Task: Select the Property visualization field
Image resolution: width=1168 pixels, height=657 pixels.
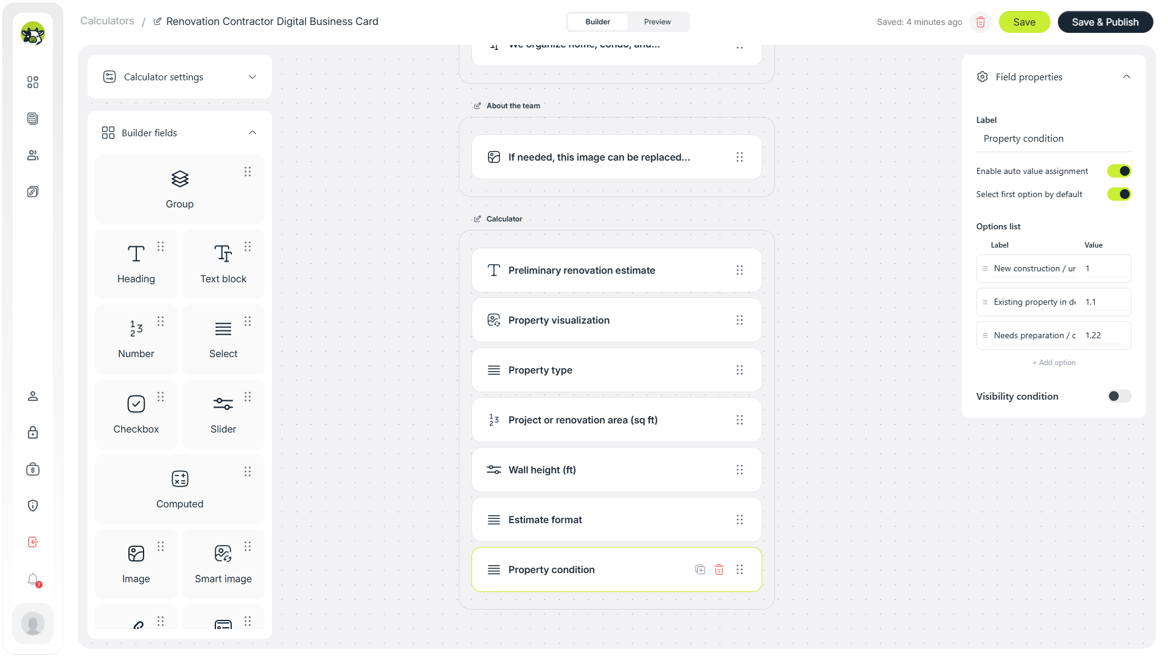Action: pyautogui.click(x=617, y=320)
